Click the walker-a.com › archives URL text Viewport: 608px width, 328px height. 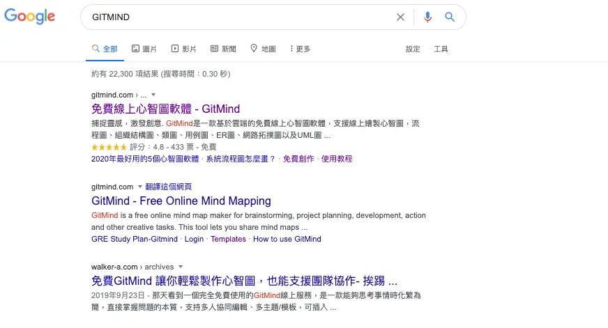pos(132,267)
